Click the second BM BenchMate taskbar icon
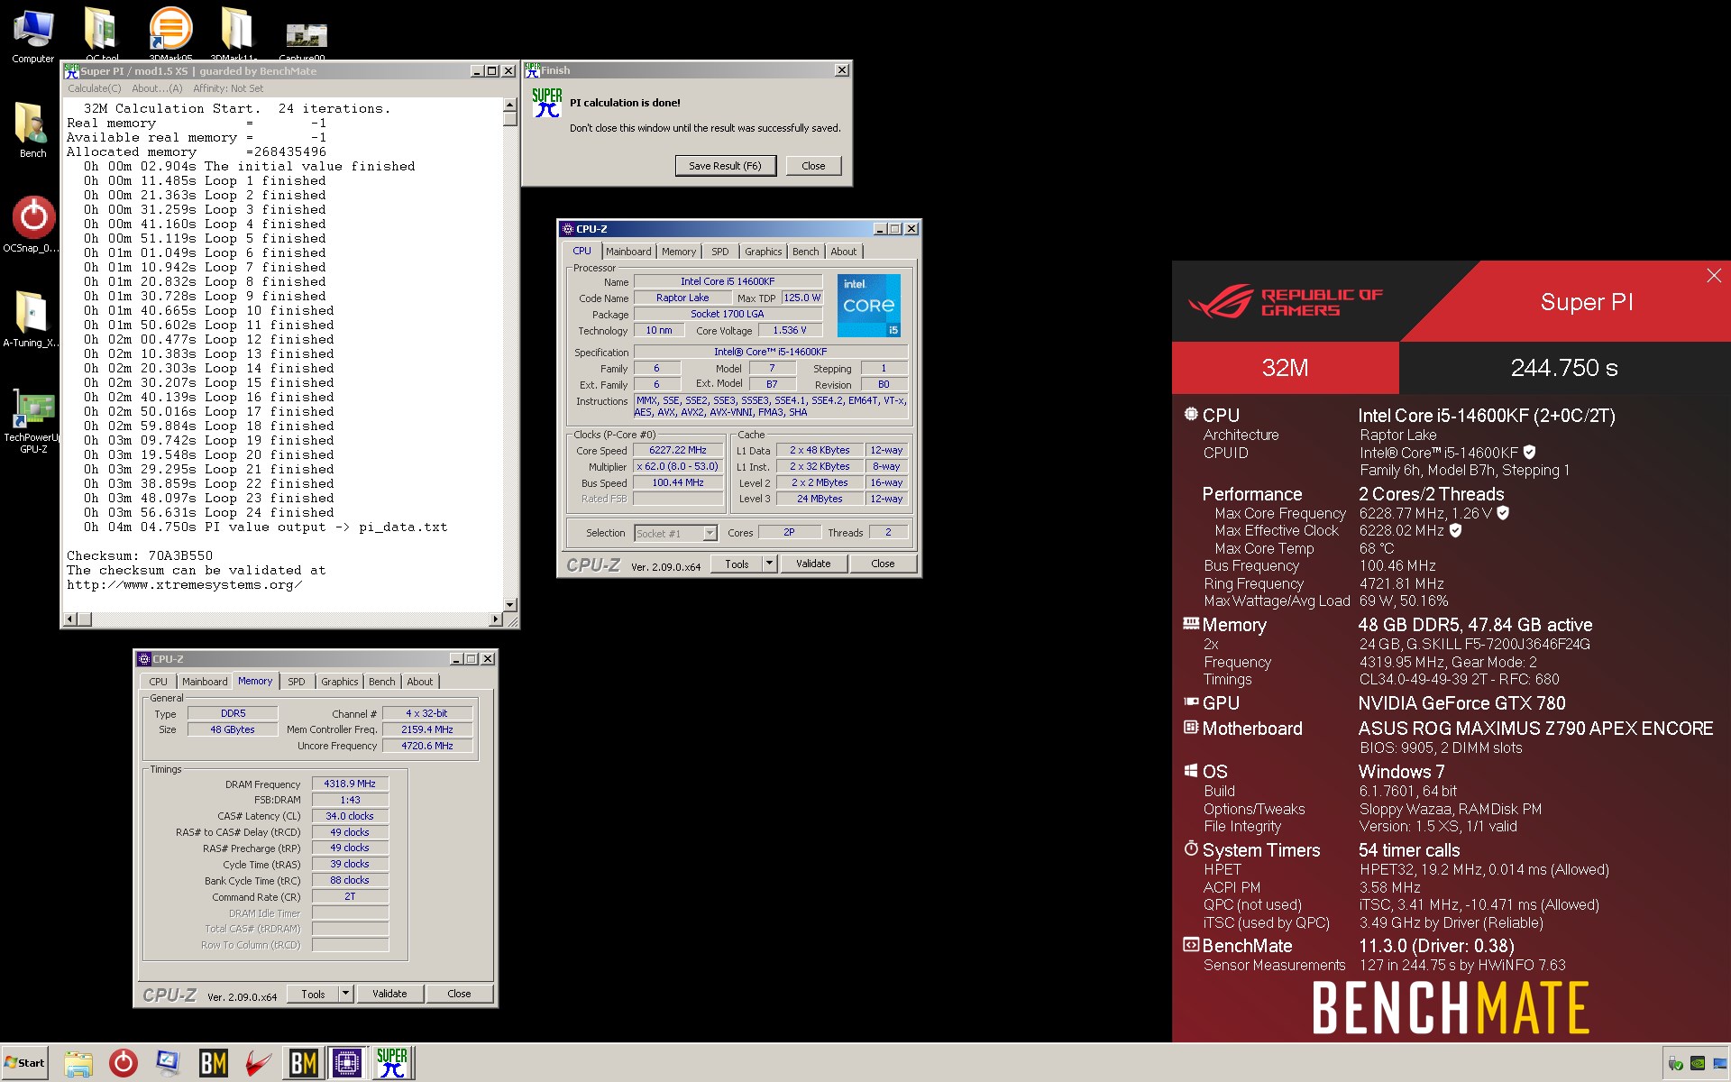The image size is (1731, 1082). [303, 1063]
